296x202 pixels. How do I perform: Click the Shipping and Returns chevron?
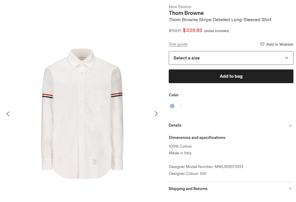click(x=290, y=189)
